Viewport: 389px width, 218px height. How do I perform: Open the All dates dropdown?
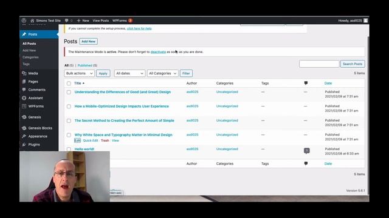pos(129,73)
